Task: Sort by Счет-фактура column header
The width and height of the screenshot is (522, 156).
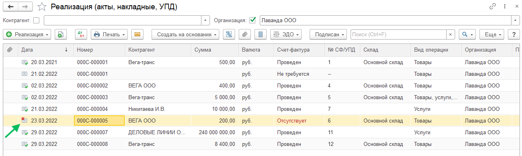Action: (x=299, y=50)
